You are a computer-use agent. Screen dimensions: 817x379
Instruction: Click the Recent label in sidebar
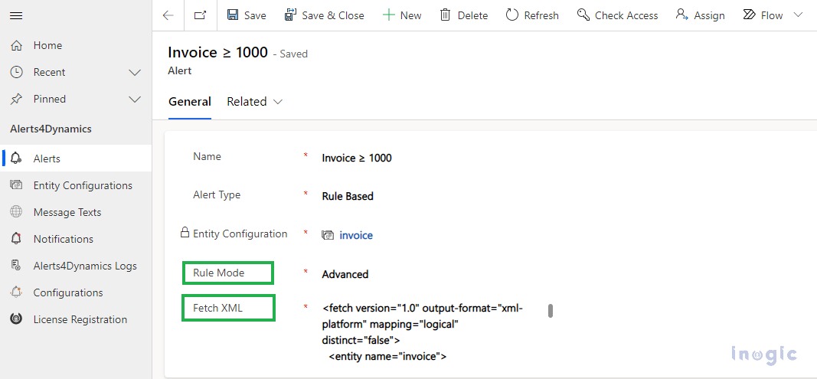(x=50, y=72)
